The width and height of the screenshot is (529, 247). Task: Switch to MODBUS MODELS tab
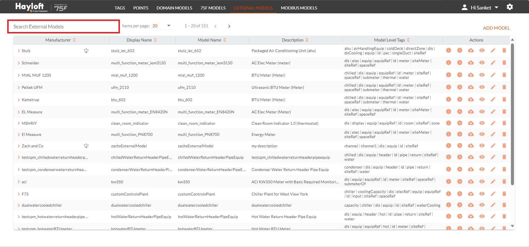[x=299, y=8]
